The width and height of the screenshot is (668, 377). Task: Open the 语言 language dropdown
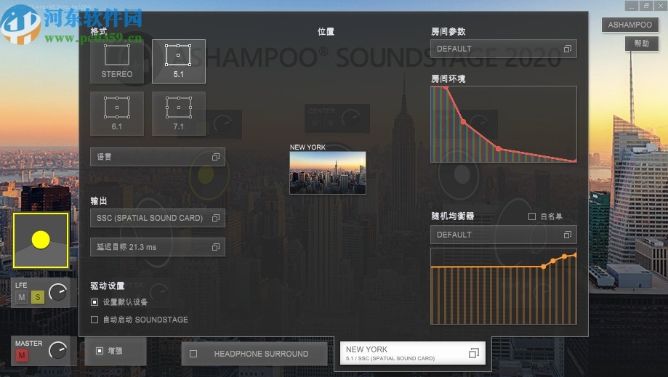pos(158,157)
